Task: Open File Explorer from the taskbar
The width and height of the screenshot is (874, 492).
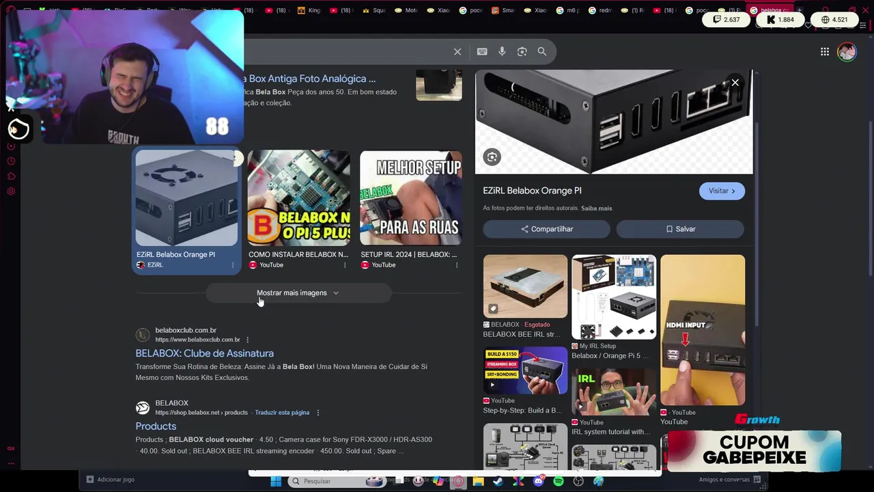Action: [x=478, y=481]
